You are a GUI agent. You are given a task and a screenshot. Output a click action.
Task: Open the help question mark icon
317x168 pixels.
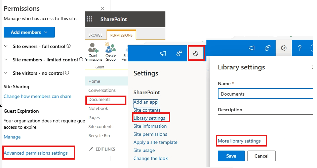[300, 48]
